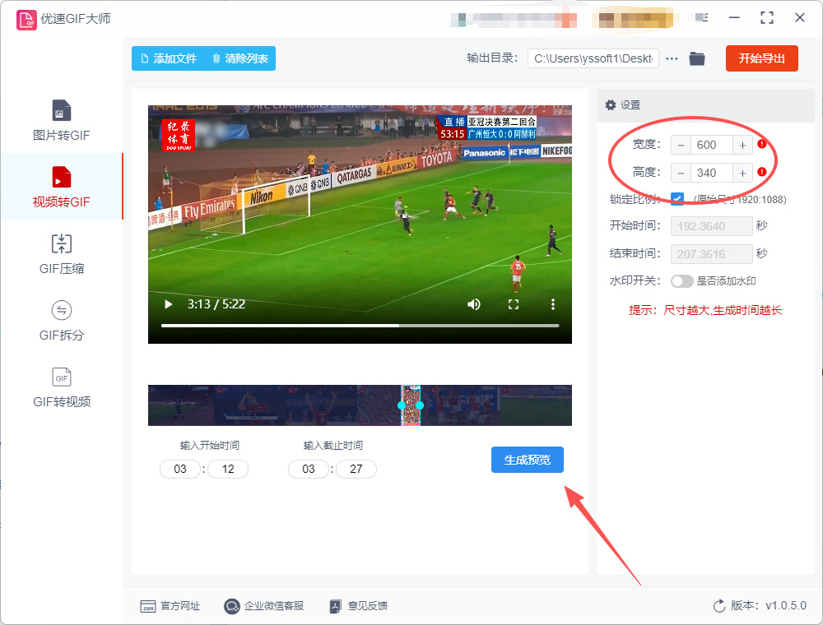Open the GIF拆分 tool
Viewport: 823px width, 625px height.
(x=62, y=321)
